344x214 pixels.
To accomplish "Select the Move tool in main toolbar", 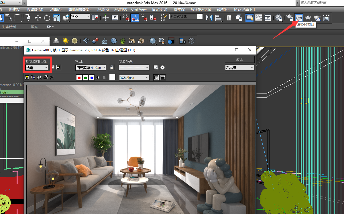I will (x=38, y=18).
